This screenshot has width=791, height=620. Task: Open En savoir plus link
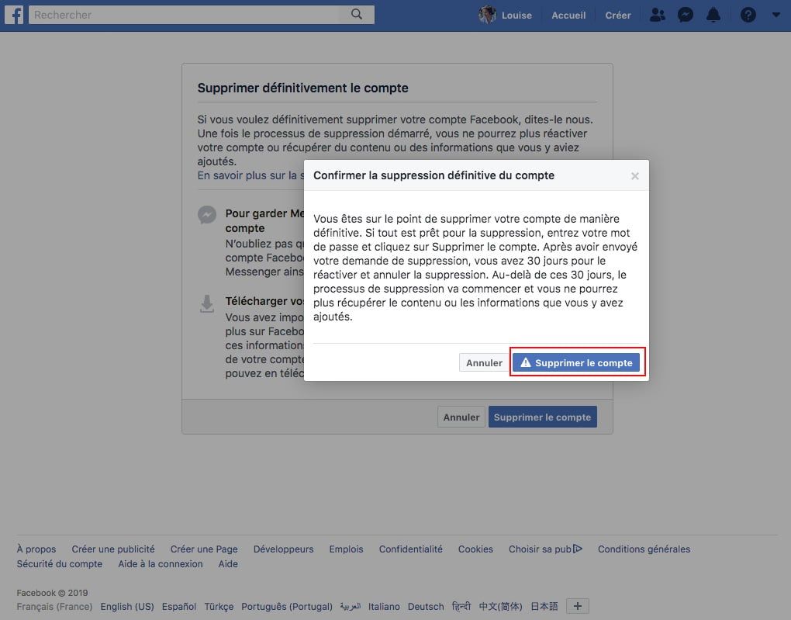250,175
